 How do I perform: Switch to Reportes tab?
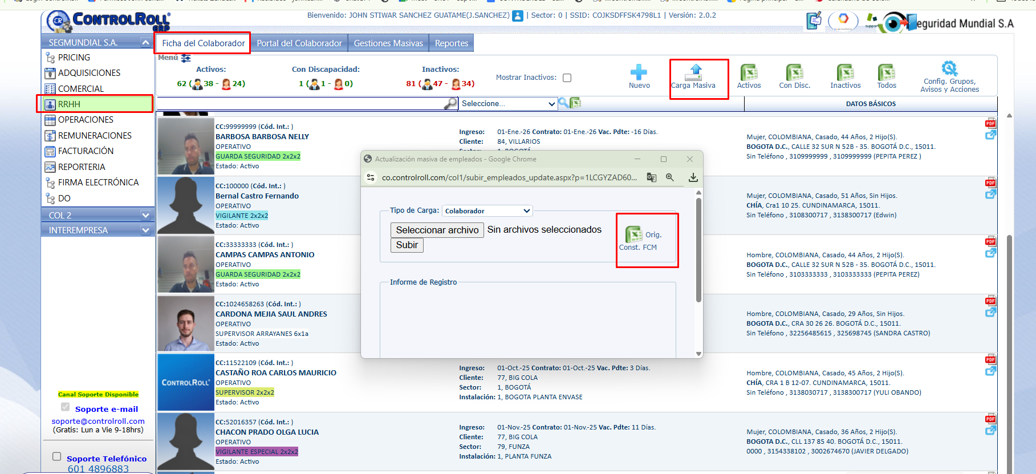(452, 43)
